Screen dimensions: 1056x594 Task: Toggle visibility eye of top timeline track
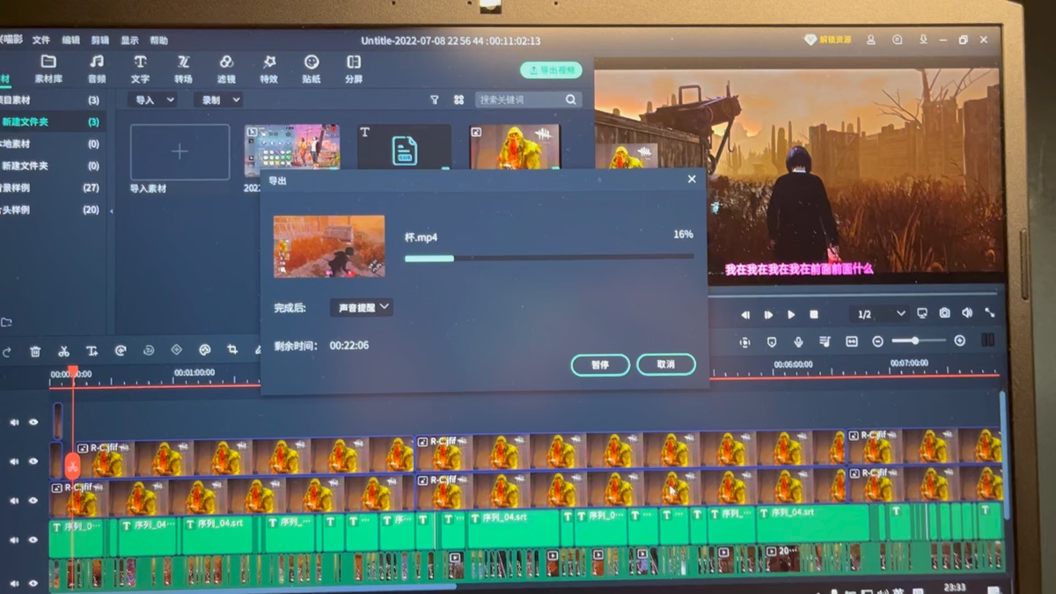click(x=33, y=422)
